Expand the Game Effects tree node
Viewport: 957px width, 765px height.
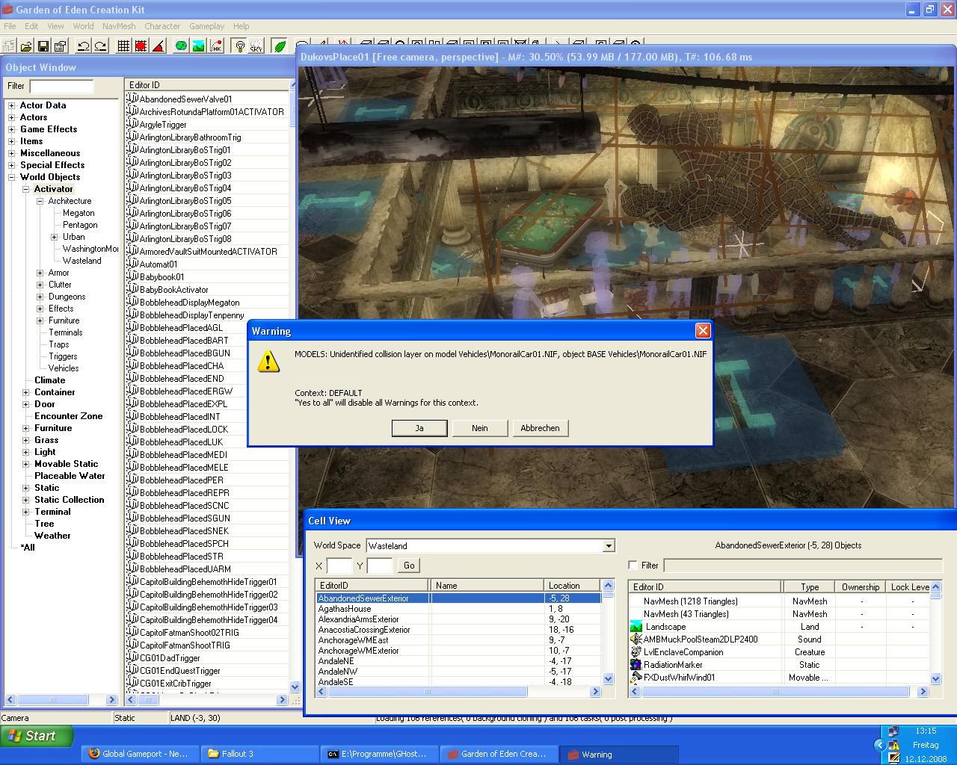12,129
